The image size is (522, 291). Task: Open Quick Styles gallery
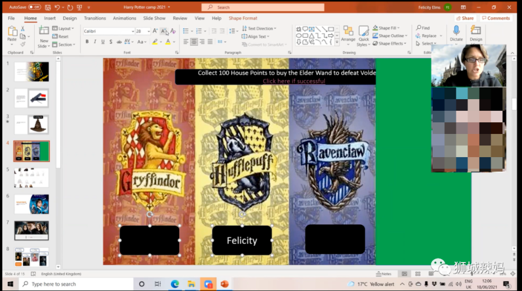[x=364, y=37]
